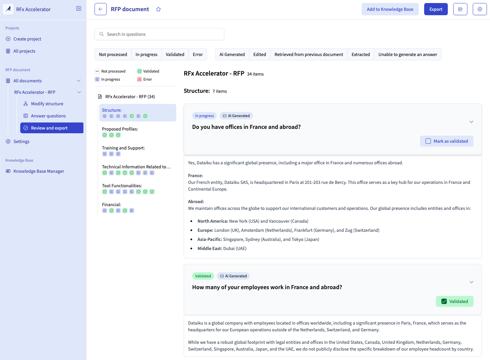Toggle the Validated status filter
The width and height of the screenshot is (490, 360).
(175, 54)
